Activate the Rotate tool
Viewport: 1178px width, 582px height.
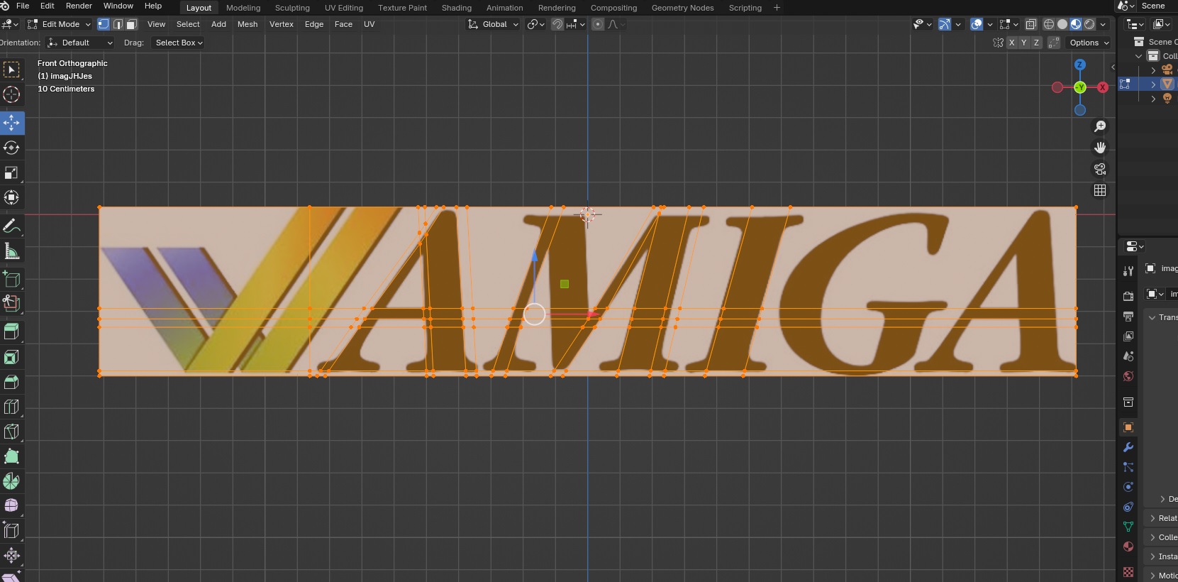pos(11,148)
